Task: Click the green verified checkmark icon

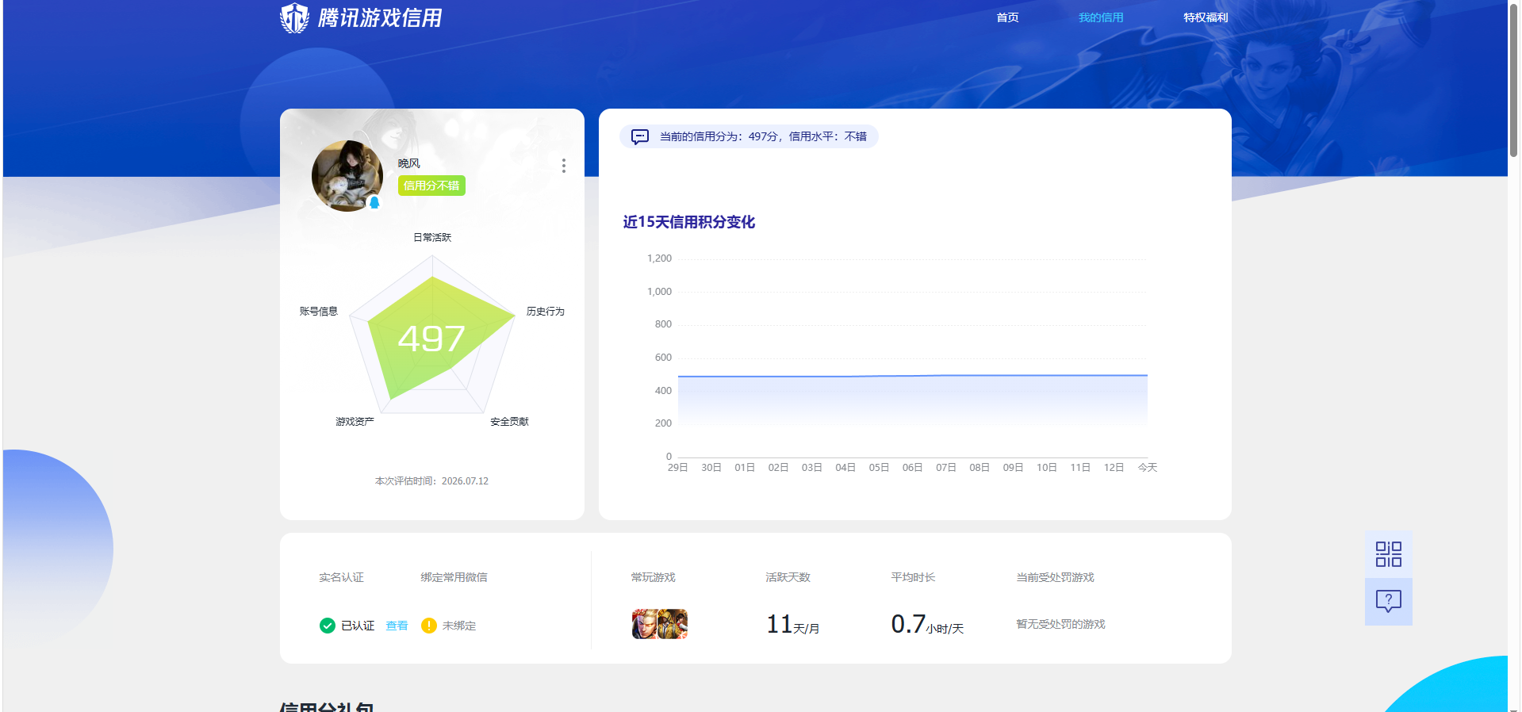Action: point(328,626)
